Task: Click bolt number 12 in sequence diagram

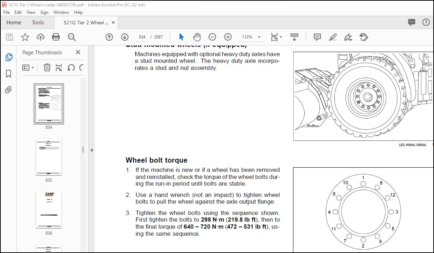Action: pos(393,195)
